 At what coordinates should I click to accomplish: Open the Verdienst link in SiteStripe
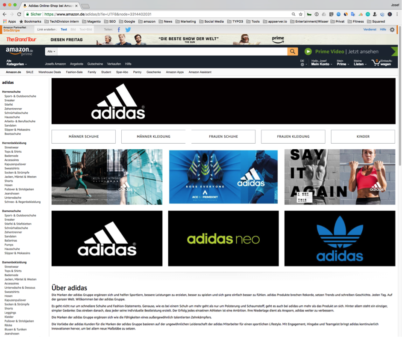coord(370,30)
